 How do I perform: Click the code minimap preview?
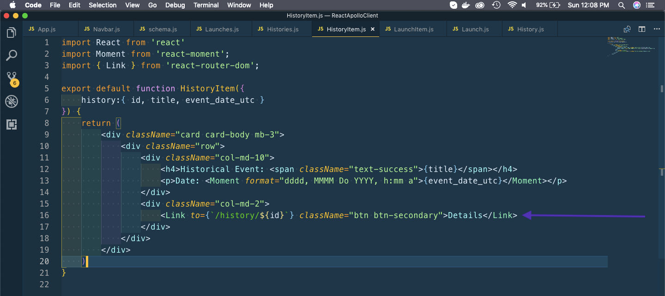tap(631, 46)
